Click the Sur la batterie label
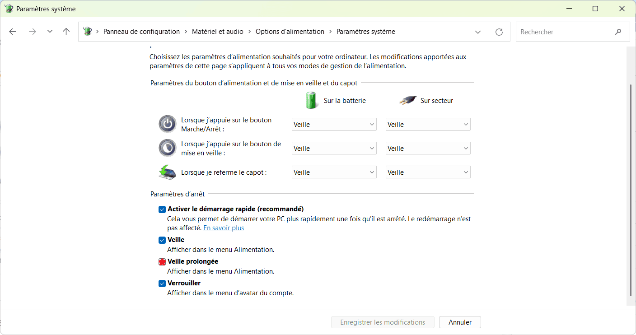 point(345,101)
